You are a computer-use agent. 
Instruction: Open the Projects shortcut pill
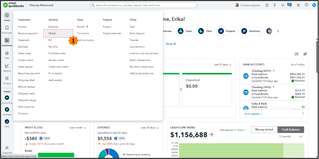(x=227, y=31)
